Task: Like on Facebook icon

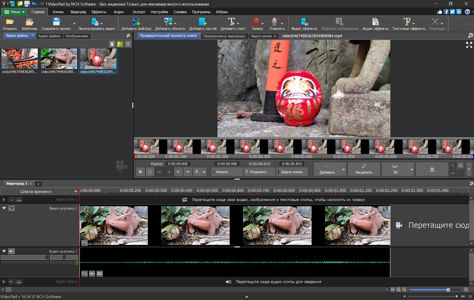Action: click(x=446, y=12)
